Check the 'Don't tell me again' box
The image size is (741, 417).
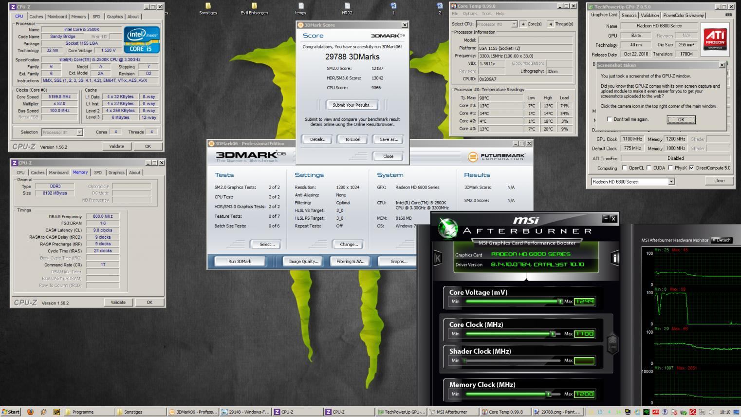click(609, 119)
